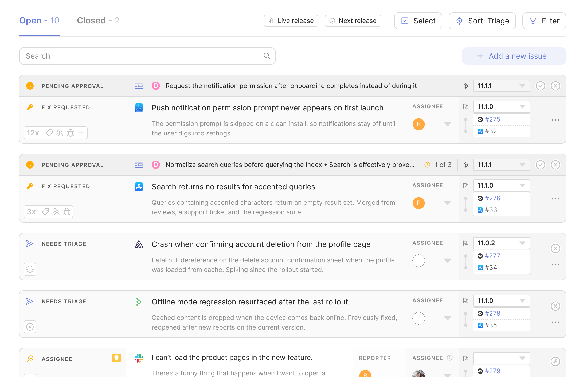Click the wrench icon on the product pages issue
The height and width of the screenshot is (377, 579).
coord(555,362)
